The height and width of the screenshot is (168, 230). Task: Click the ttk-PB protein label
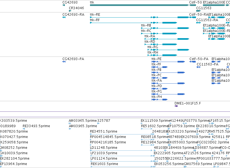pos(156,70)
